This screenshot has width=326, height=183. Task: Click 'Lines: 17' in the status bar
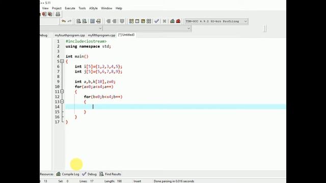coord(86,181)
